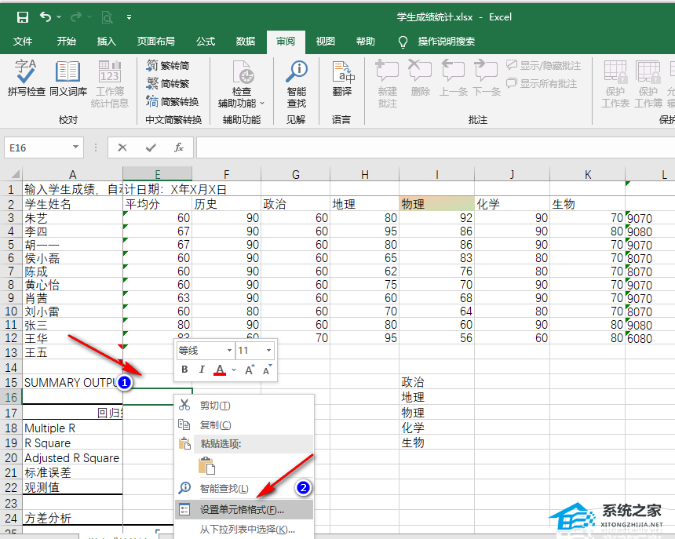
Task: Open the Thesaurus (同义词库) tool
Action: pyautogui.click(x=68, y=78)
